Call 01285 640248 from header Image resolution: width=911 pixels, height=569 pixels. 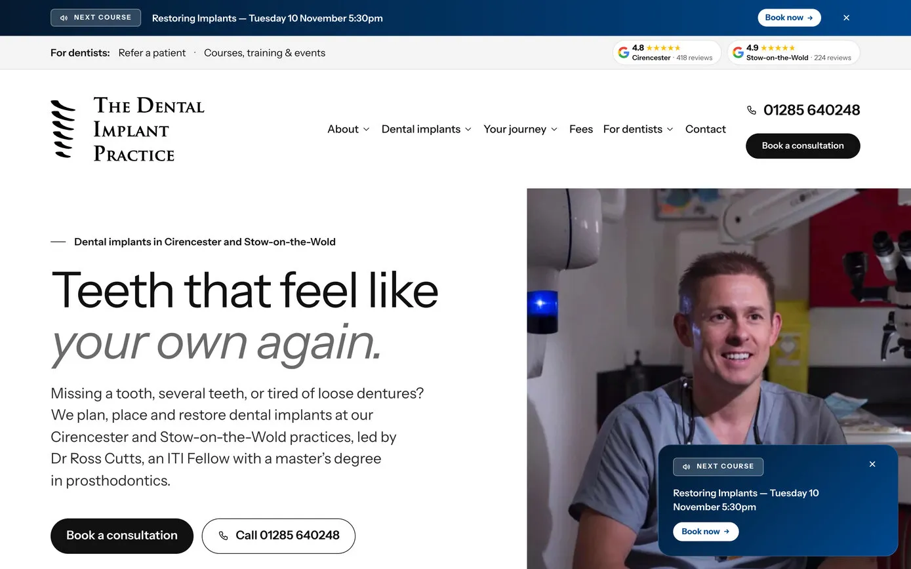[x=803, y=110]
